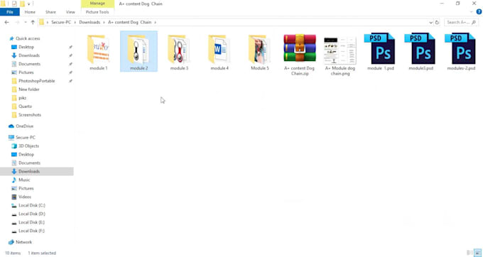Select A+ Module dog chain.png thumbnail
Viewport: 483px width, 257px height.
click(x=340, y=54)
